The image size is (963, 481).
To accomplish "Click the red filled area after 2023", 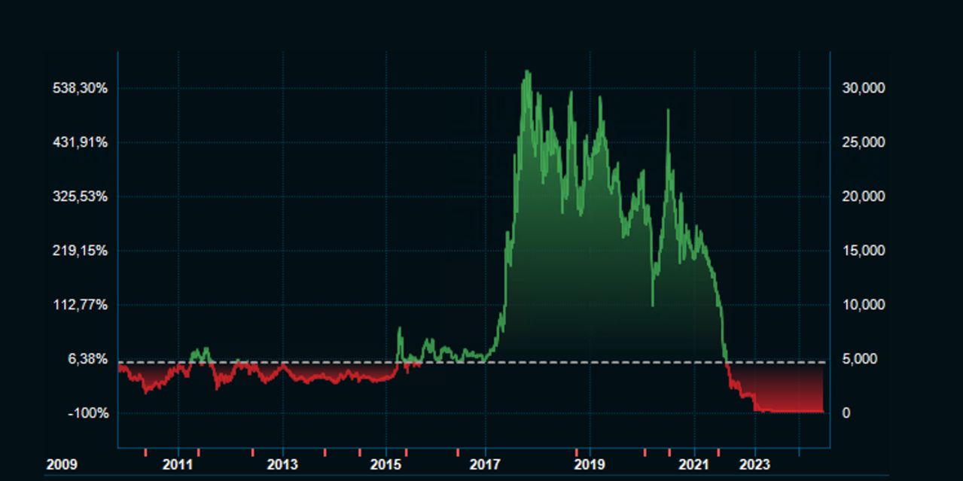I will pos(791,391).
